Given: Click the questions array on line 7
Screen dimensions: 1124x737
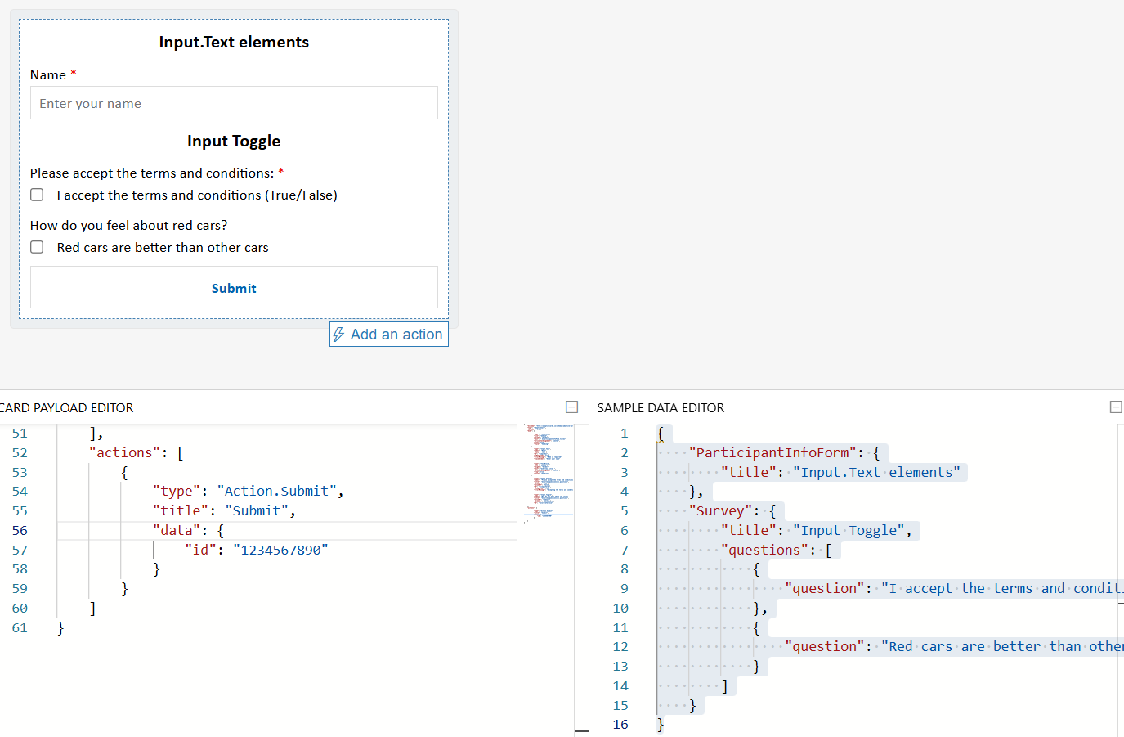Looking at the screenshot, I should tap(764, 549).
